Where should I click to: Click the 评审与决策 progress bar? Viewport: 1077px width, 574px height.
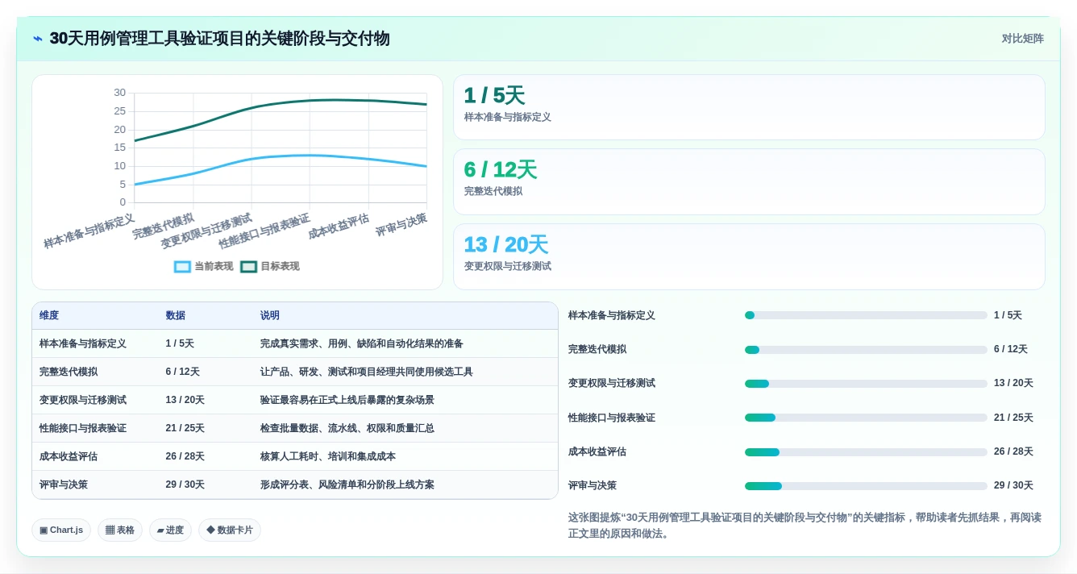866,486
